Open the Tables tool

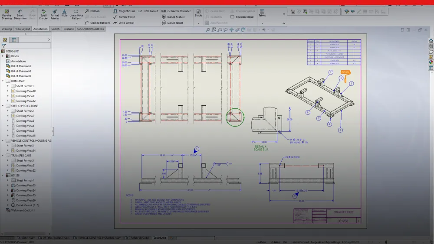(x=262, y=13)
